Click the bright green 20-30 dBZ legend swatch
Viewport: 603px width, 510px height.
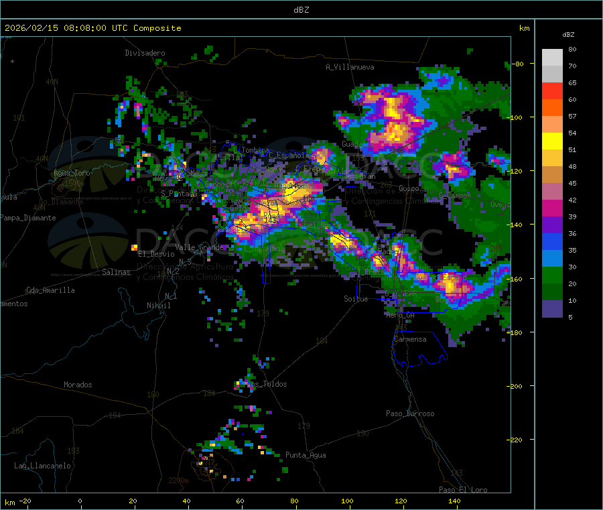click(552, 275)
